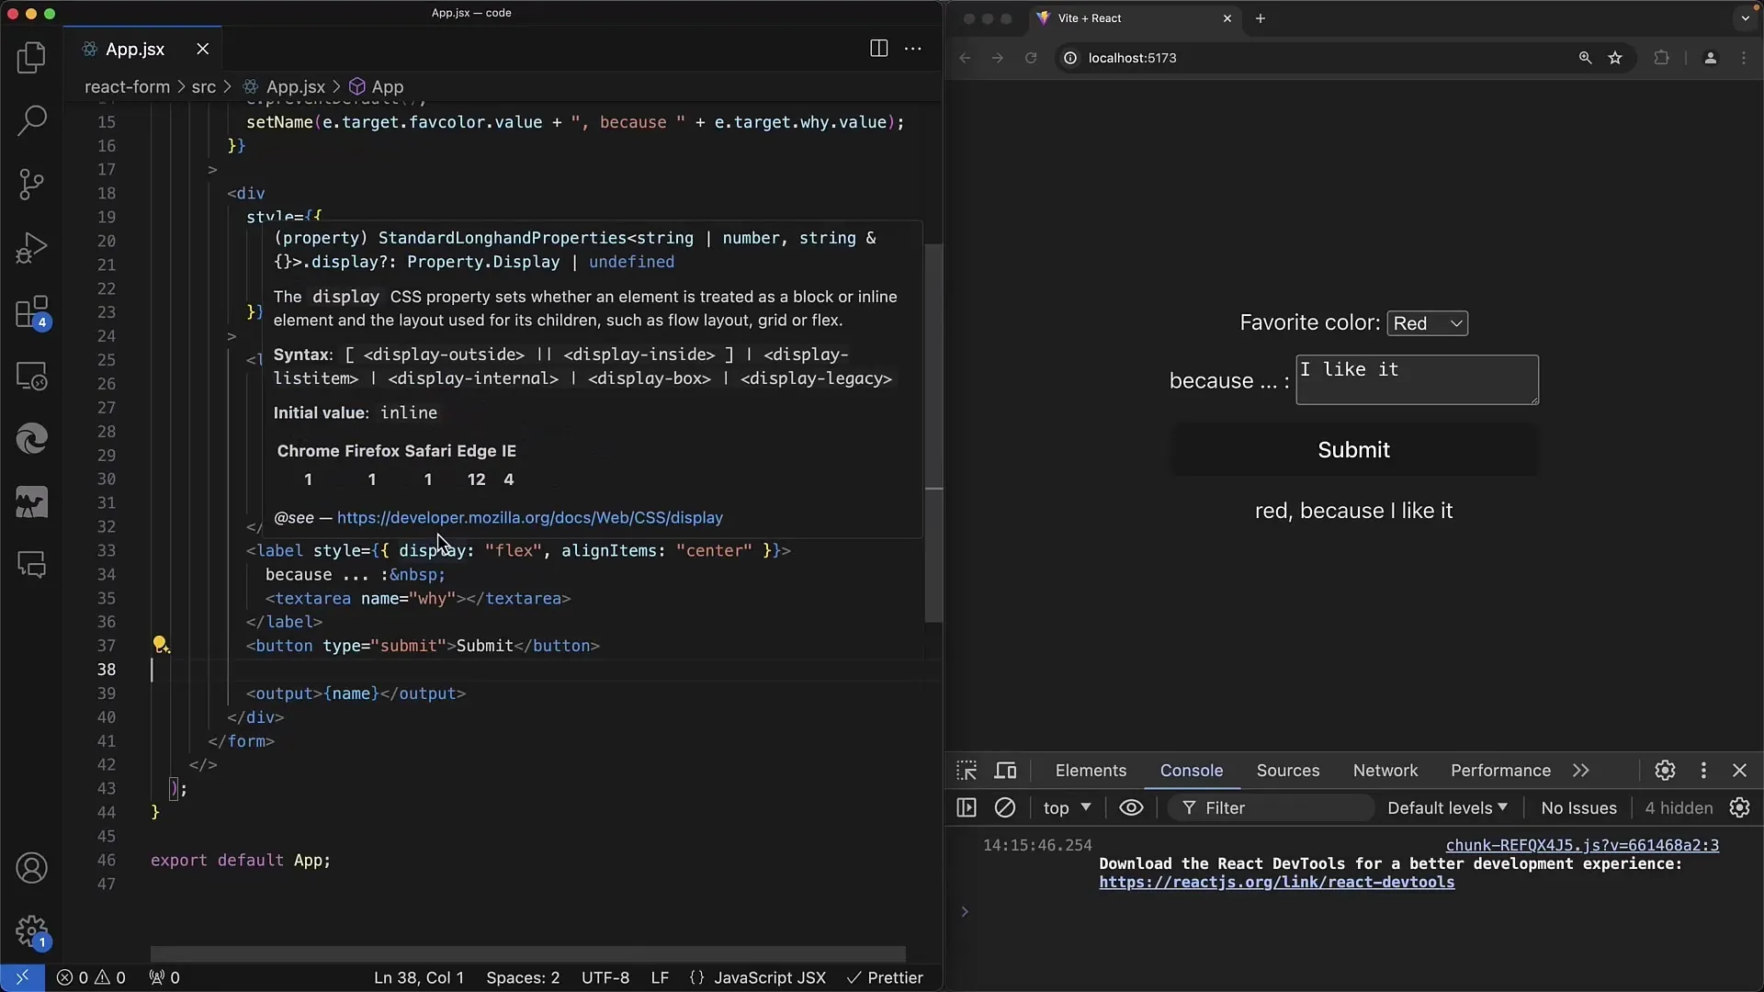
Task: Open the top JavaScript context dropdown
Action: [x=1067, y=807]
